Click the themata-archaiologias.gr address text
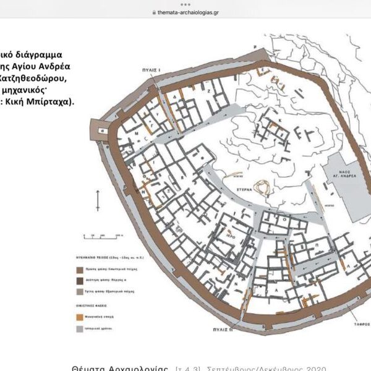This screenshot has width=371, height=371. pyautogui.click(x=188, y=12)
